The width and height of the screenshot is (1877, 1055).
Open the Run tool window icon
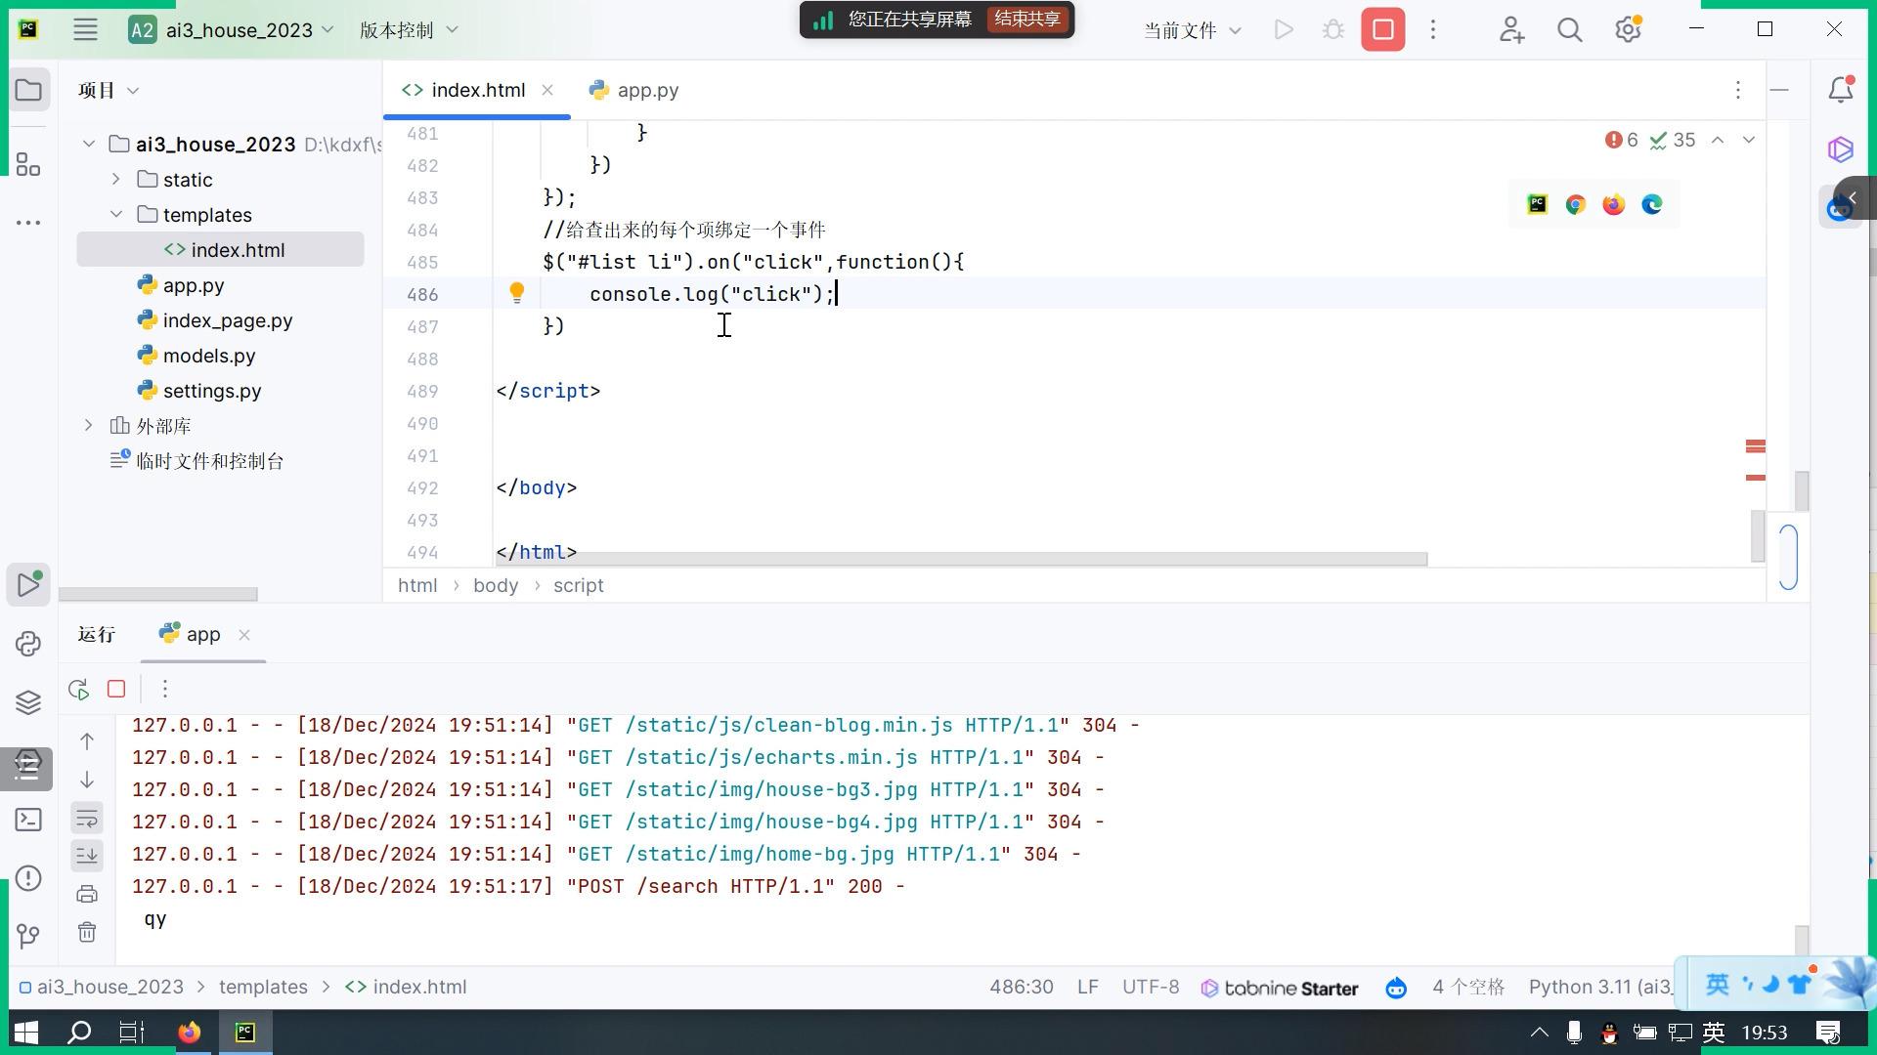(x=28, y=584)
